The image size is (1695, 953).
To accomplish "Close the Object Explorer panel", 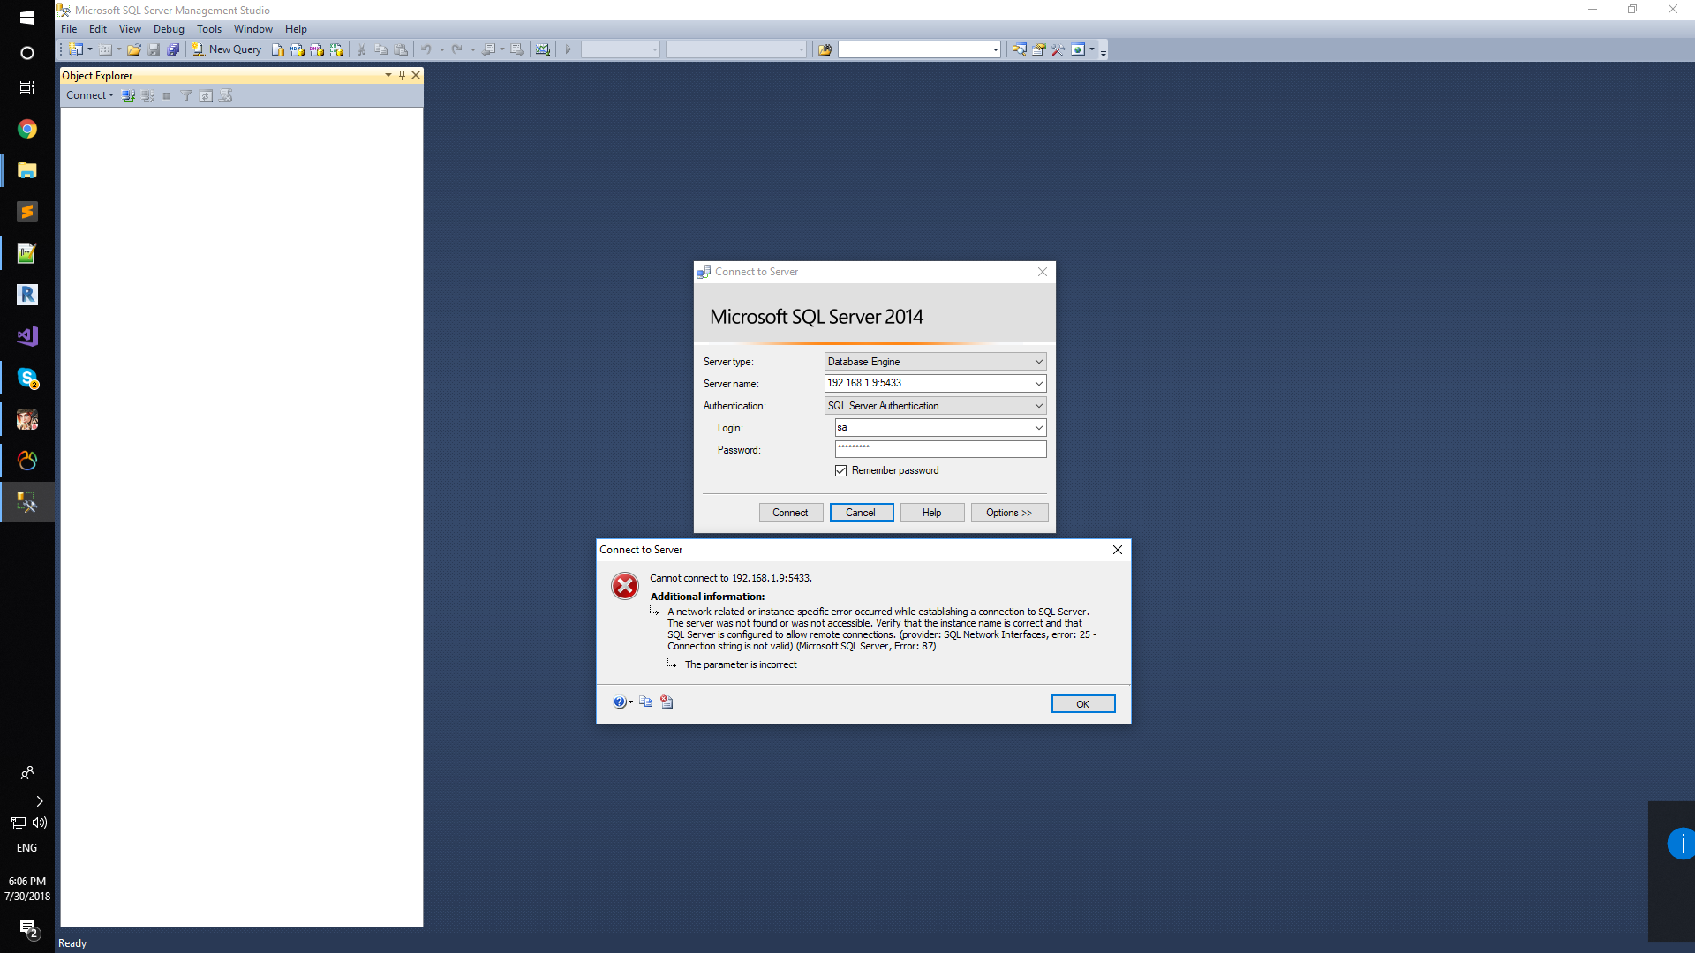I will tap(416, 75).
